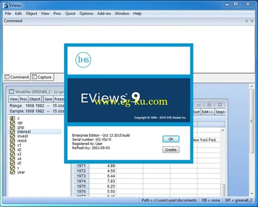The width and height of the screenshot is (258, 207).
Task: Click main workspace scrollbar down arrow
Action: click(252, 193)
